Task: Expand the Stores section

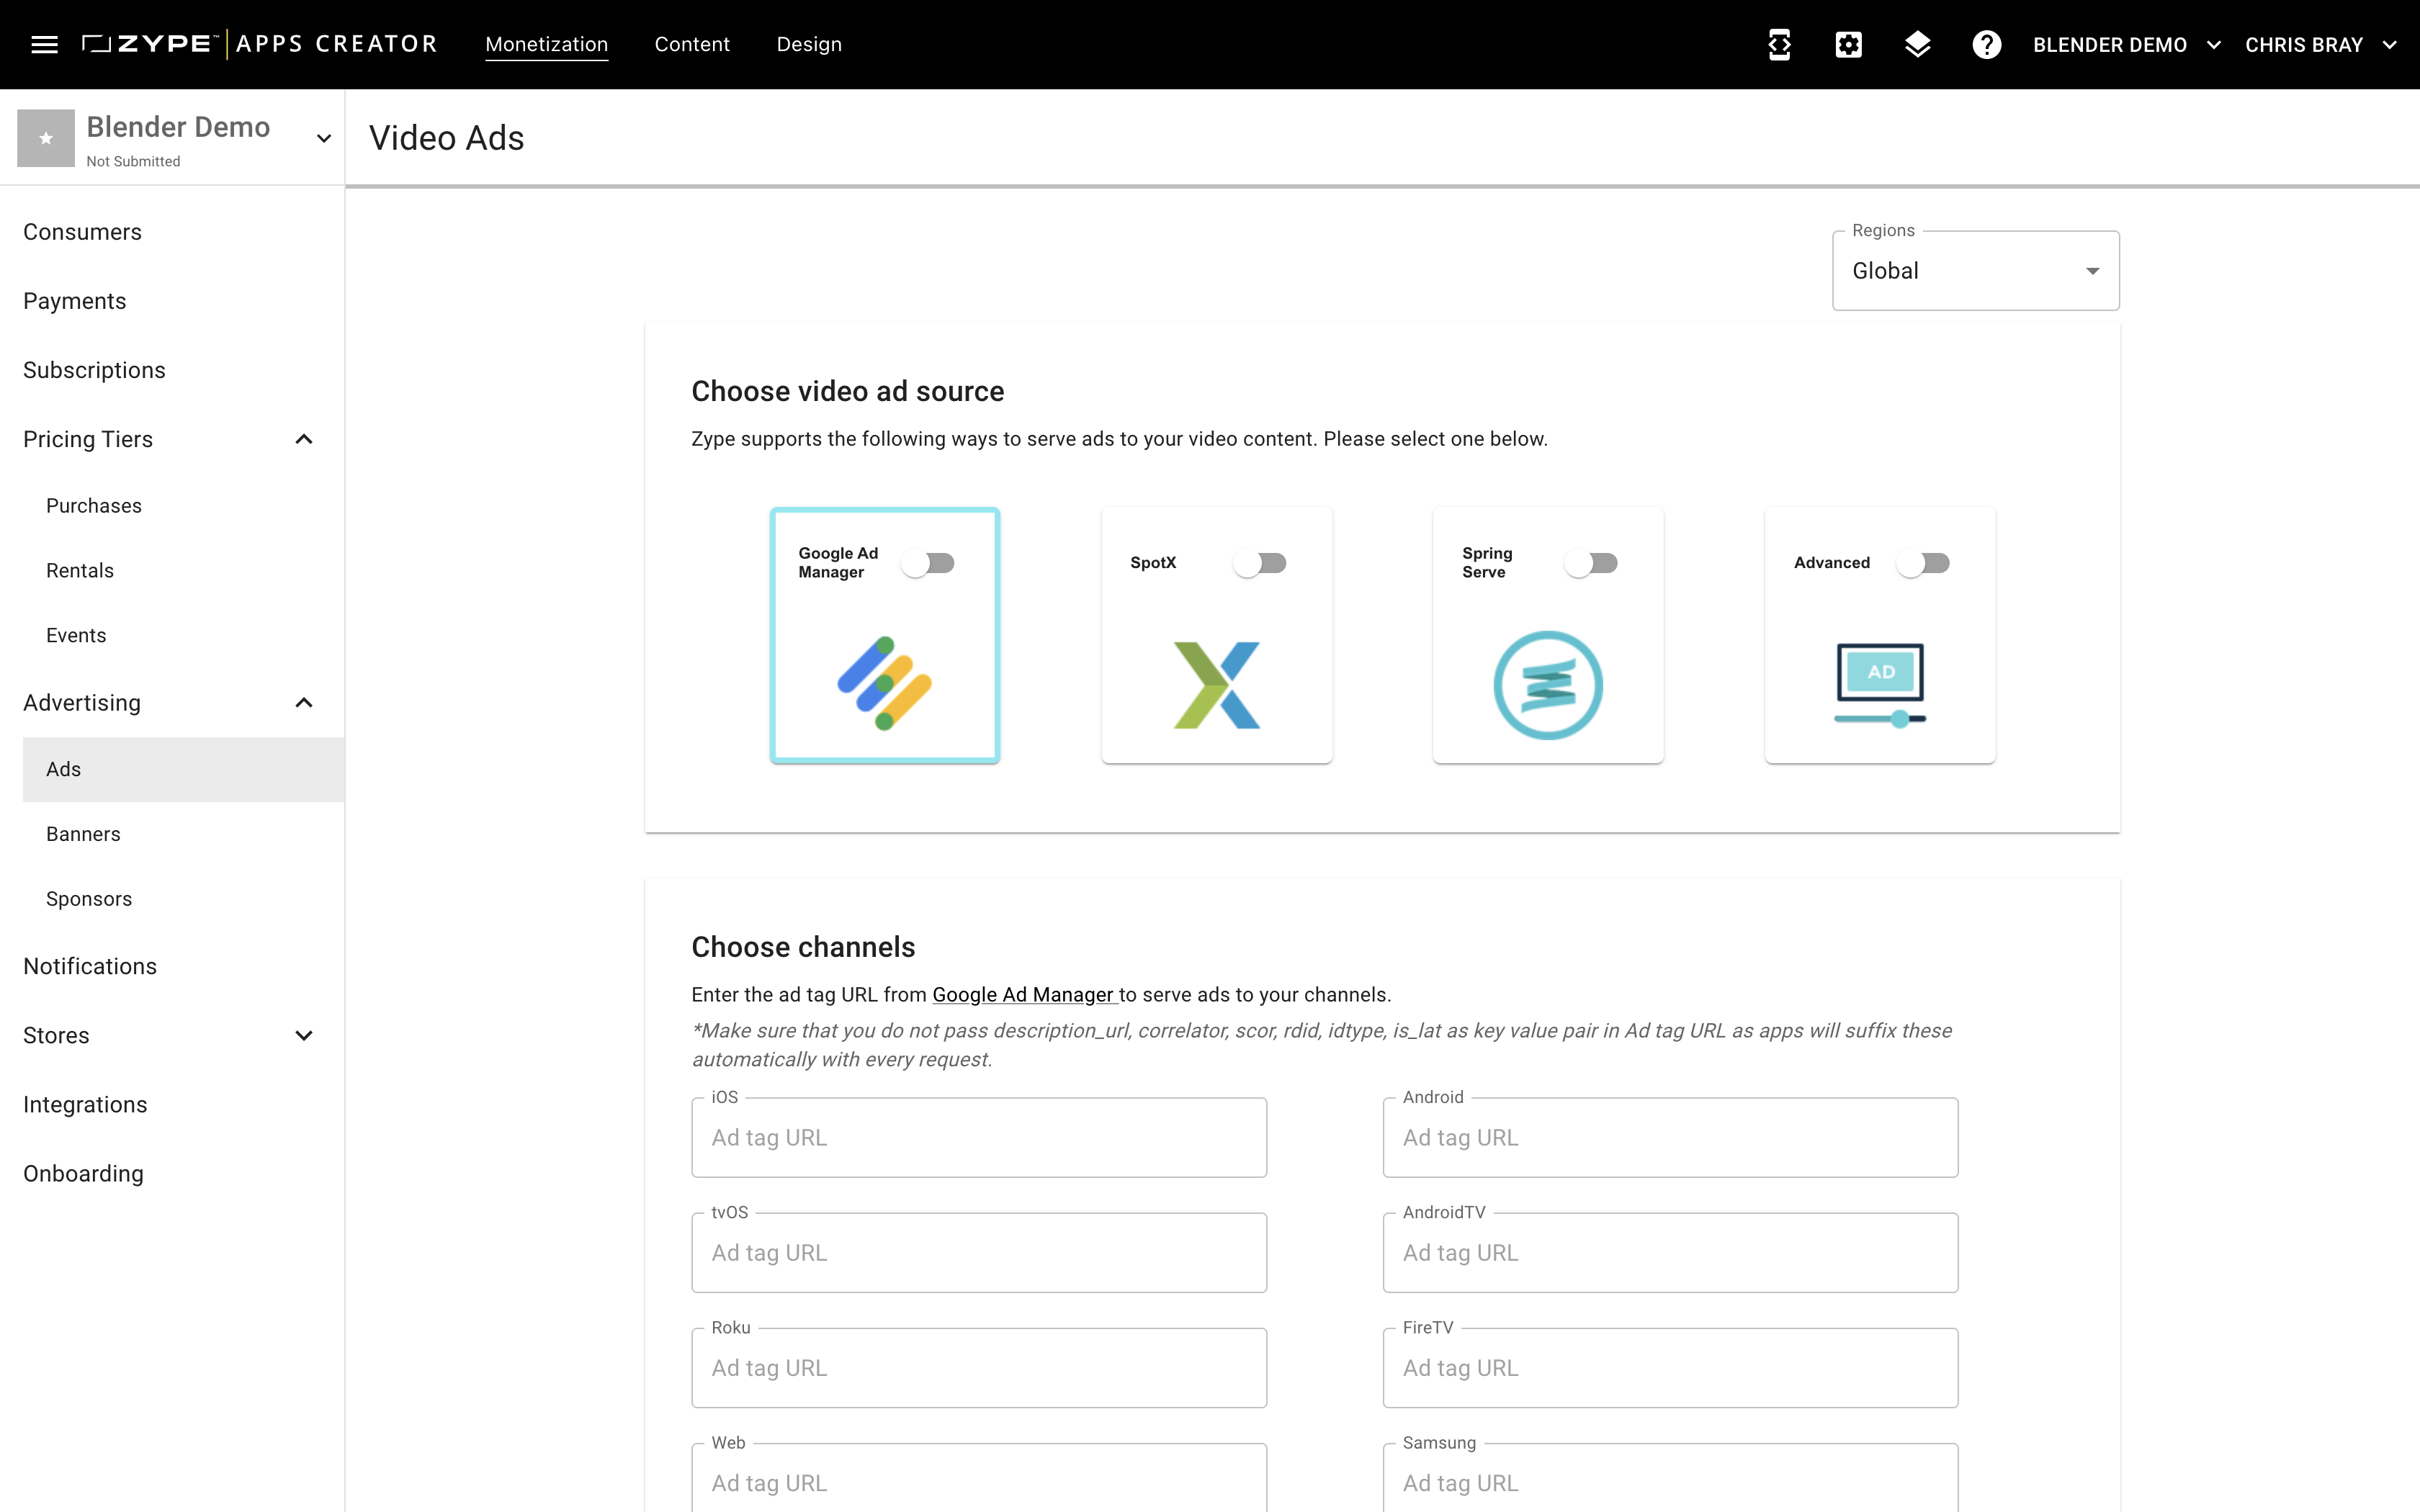Action: click(304, 1035)
